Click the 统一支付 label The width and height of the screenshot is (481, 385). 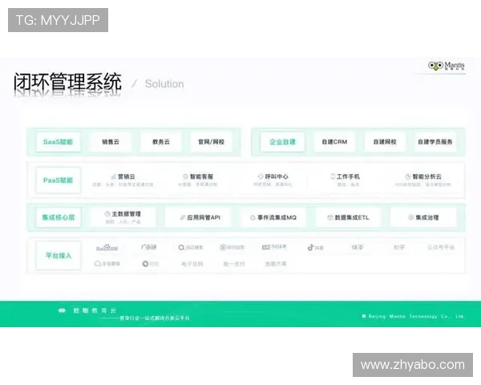coord(234,264)
